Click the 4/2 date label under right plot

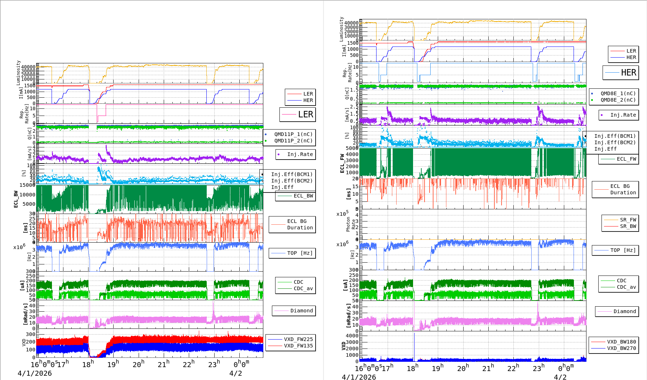click(560, 377)
